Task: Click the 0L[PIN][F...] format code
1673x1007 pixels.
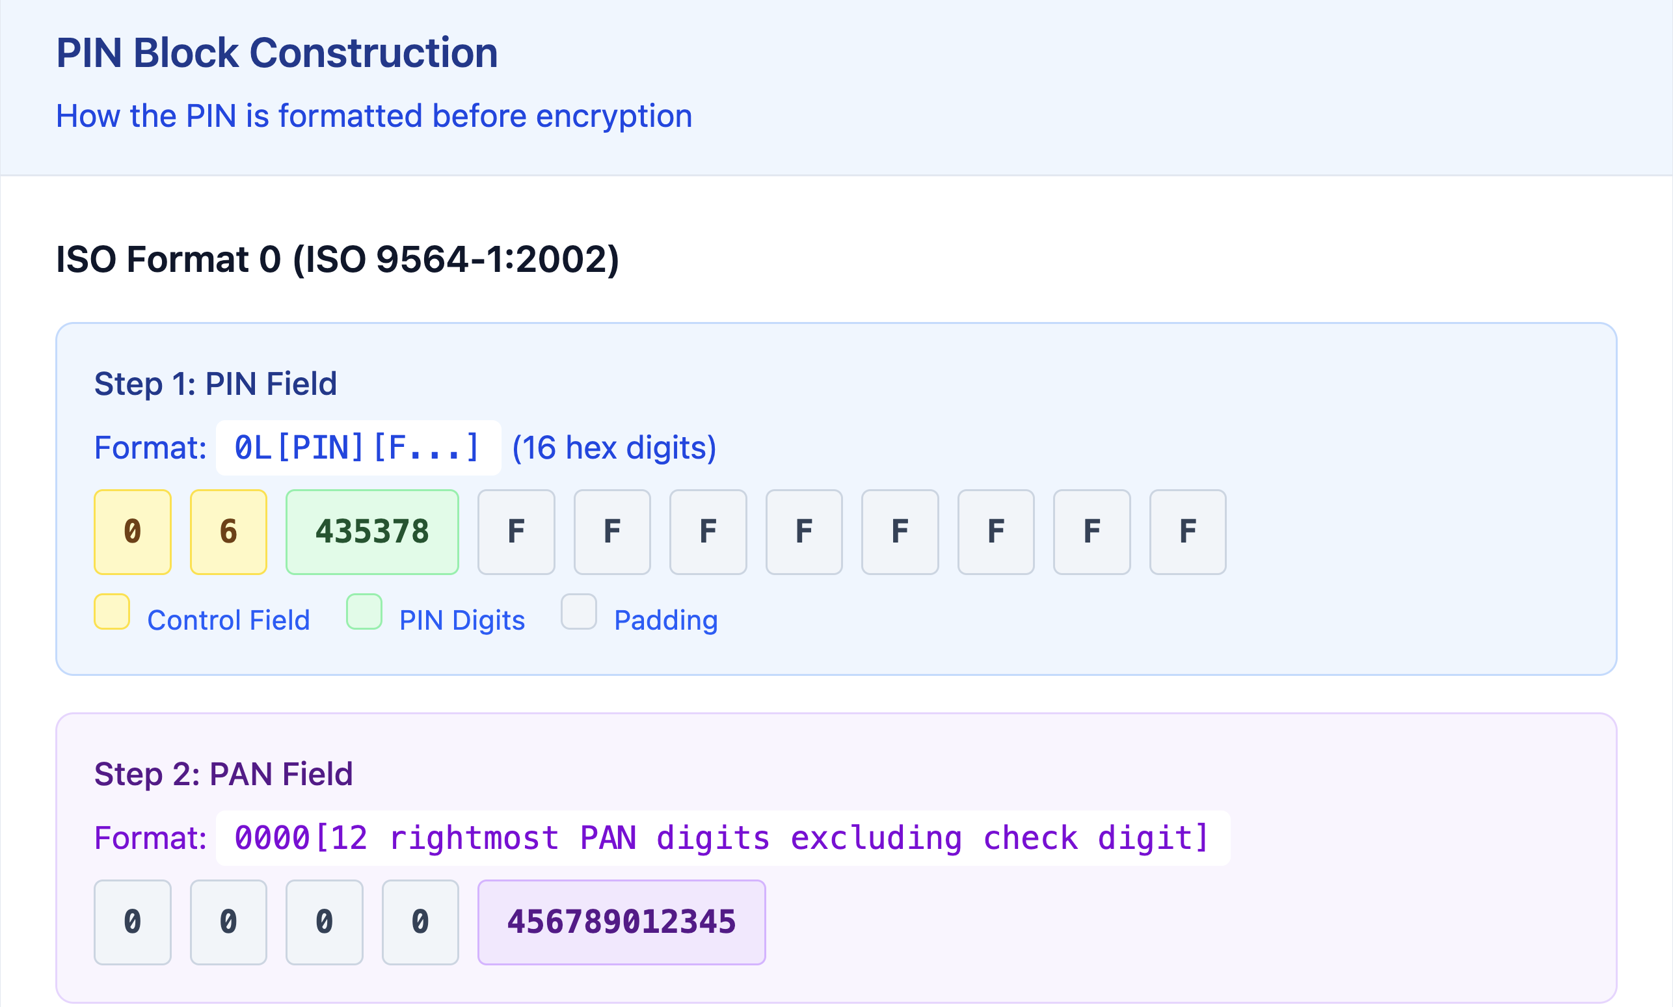Action: (x=358, y=448)
